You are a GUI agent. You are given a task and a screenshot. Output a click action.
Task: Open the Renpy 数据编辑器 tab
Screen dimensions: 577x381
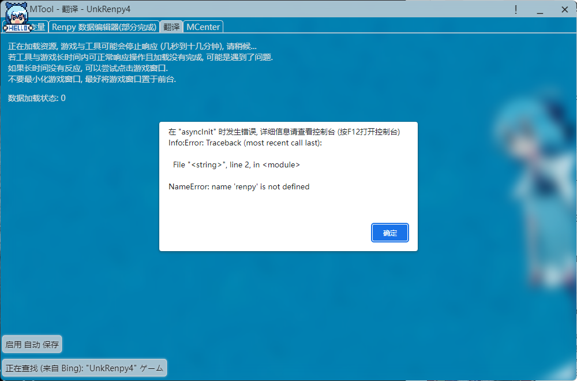(x=104, y=27)
